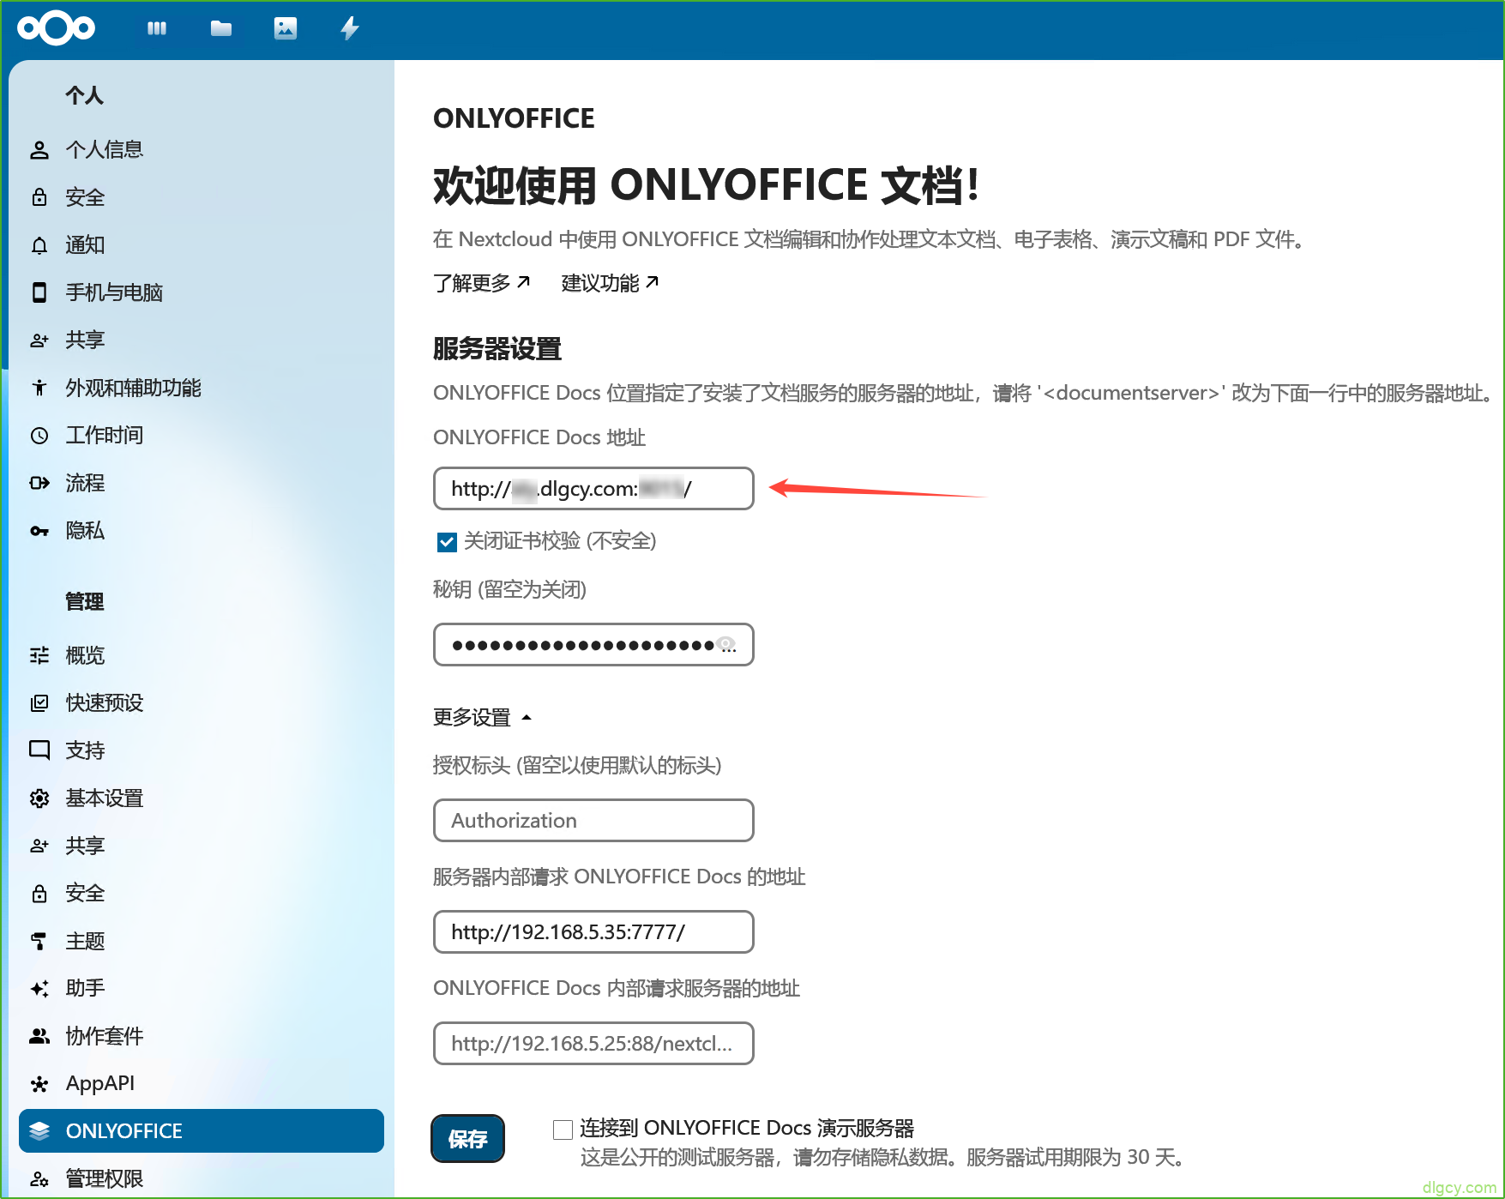
Task: Go to 管理权限 settings
Action: coord(202,1179)
